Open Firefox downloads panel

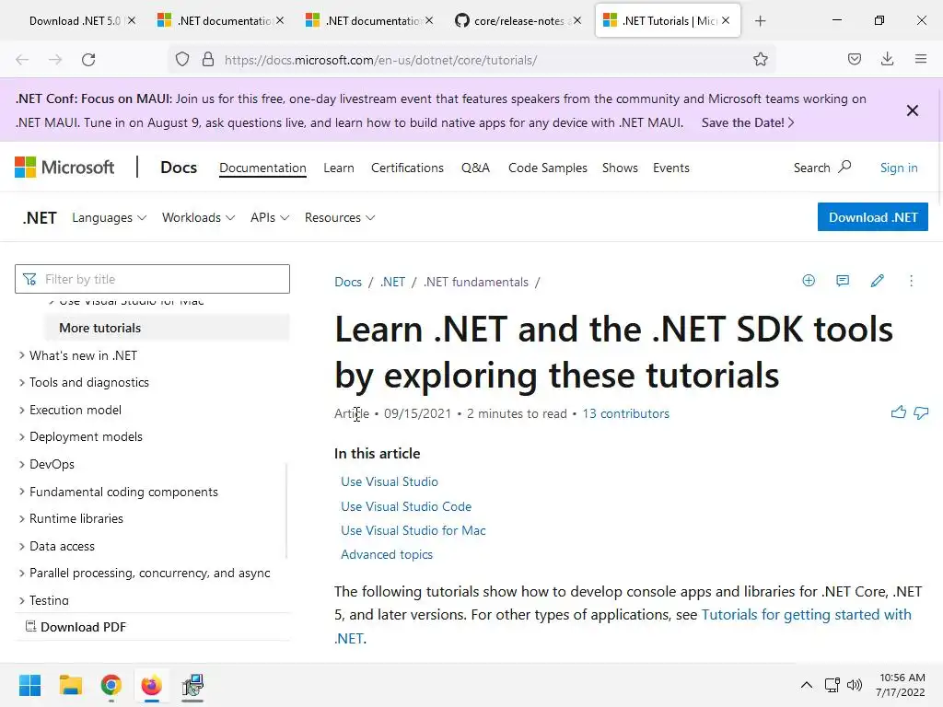point(887,60)
